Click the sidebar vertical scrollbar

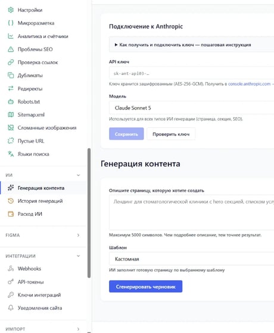[x=89, y=213]
